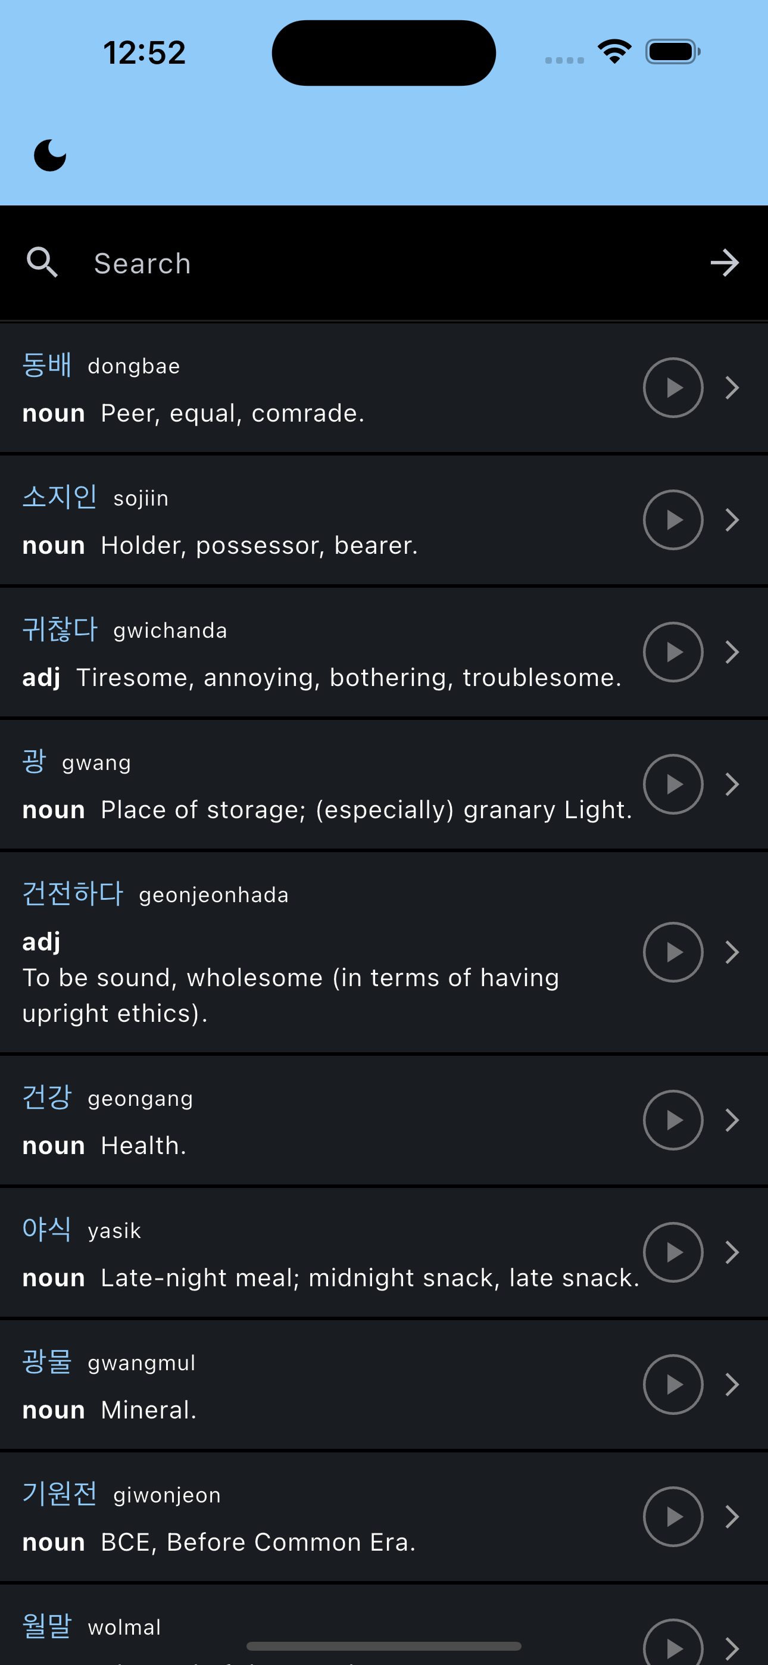This screenshot has height=1665, width=768.
Task: Play audio for 기원전 giwonjeon
Action: click(x=673, y=1516)
